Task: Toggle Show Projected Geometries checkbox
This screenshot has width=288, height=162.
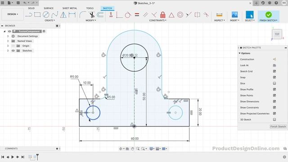Action: tap(274, 113)
